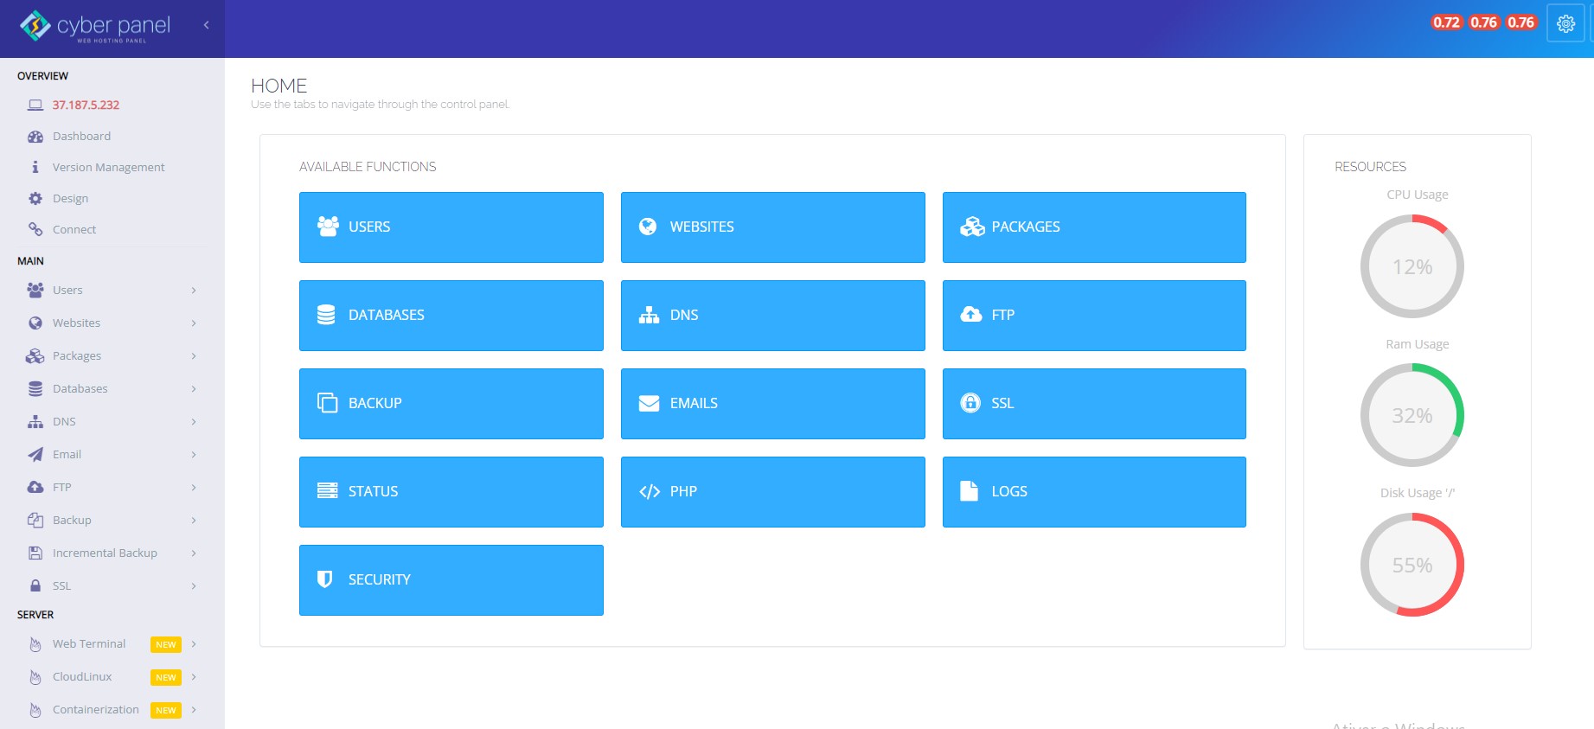Viewport: 1594px width, 729px height.
Task: Click the Version Management info icon
Action: pyautogui.click(x=35, y=167)
